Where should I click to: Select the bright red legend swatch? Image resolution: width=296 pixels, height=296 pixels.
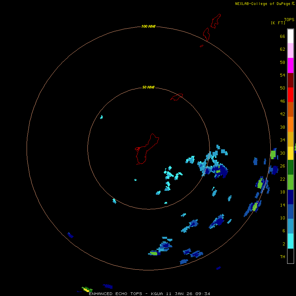click(290, 95)
